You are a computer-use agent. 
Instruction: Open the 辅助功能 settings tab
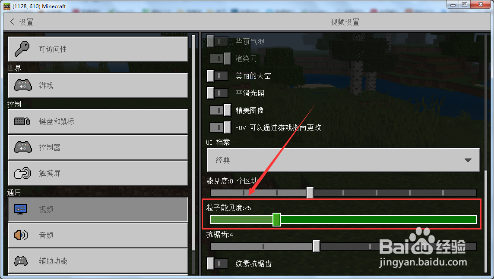tap(98, 261)
